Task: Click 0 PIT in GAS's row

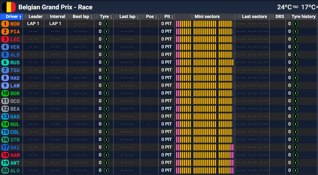Action: coord(166,116)
